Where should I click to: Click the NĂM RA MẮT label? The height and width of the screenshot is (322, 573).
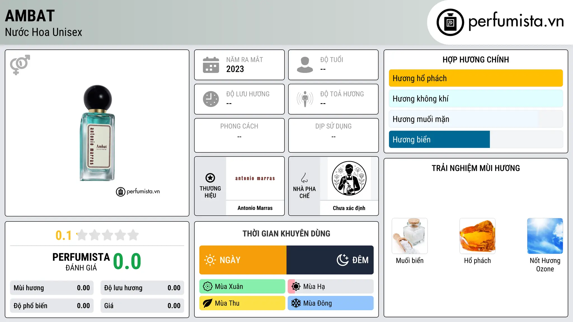pos(245,60)
